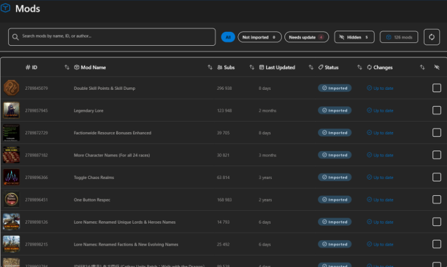Focus the search mods input field
Viewport: 447px width, 267px height.
click(112, 37)
